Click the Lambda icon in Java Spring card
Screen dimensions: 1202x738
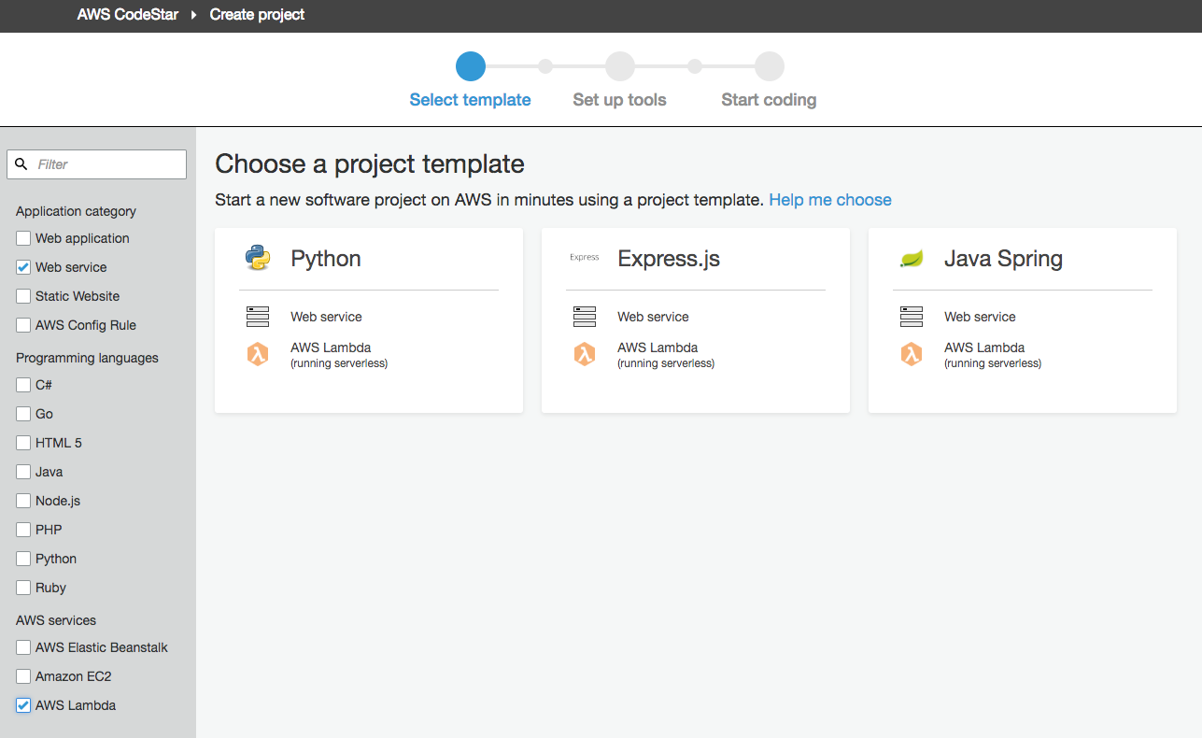[x=912, y=354]
